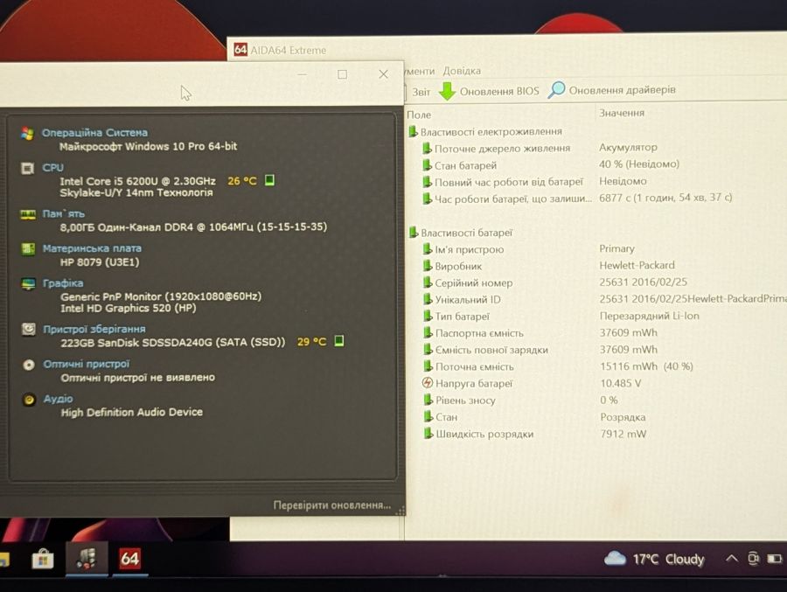
Task: Click the Hewlett-Packard manufacturer value
Action: point(637,265)
